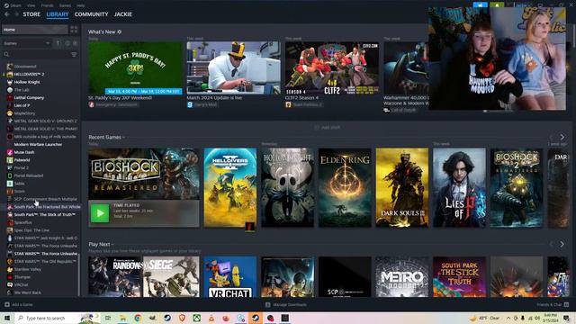The width and height of the screenshot is (576, 324).
Task: Open the Steam menu
Action: 13,5
